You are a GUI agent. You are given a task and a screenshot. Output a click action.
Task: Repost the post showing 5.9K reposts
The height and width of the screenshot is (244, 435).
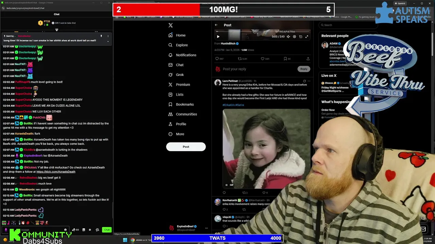(x=240, y=59)
